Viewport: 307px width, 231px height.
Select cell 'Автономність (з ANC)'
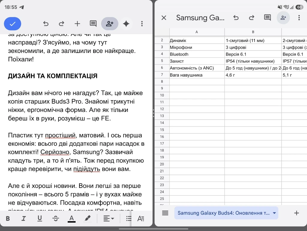[197, 68]
